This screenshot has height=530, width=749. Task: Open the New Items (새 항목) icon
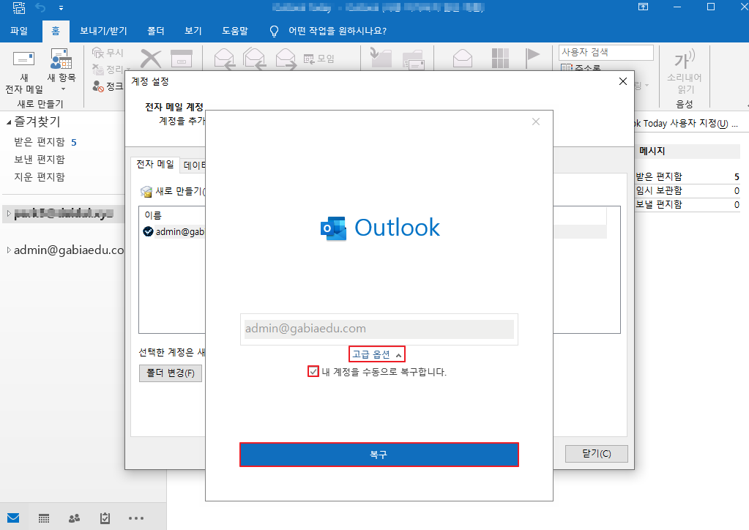point(62,59)
